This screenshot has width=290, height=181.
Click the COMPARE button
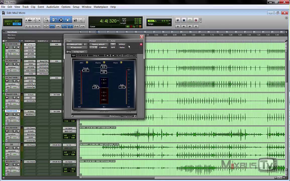(x=103, y=47)
